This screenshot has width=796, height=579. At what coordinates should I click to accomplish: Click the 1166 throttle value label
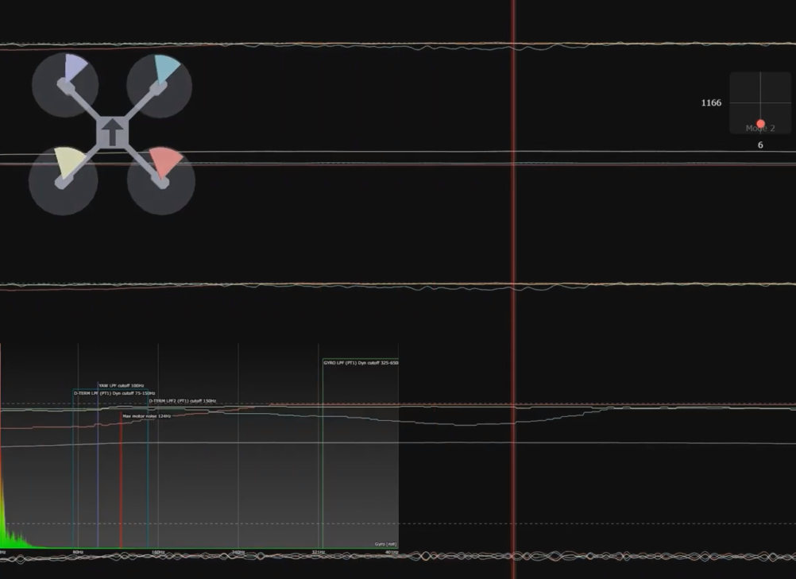(x=711, y=103)
